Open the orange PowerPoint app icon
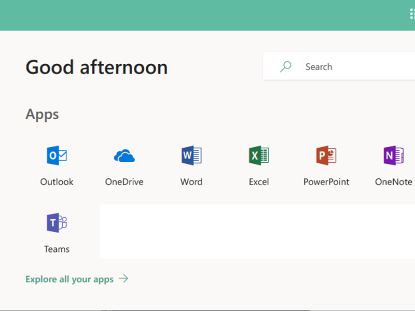Image resolution: width=415 pixels, height=311 pixels. [326, 155]
